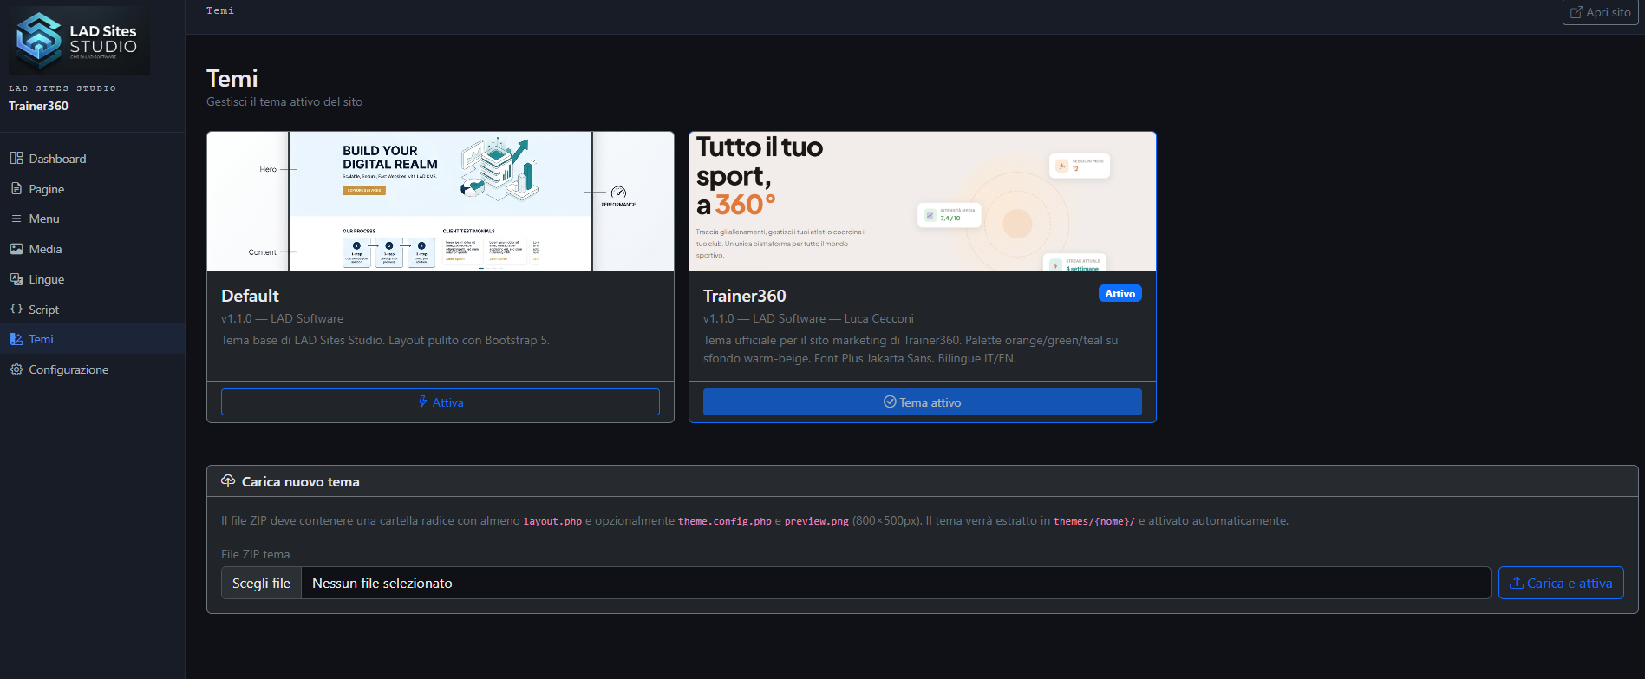
Task: Click the Temi breadcrumb at top
Action: point(220,10)
